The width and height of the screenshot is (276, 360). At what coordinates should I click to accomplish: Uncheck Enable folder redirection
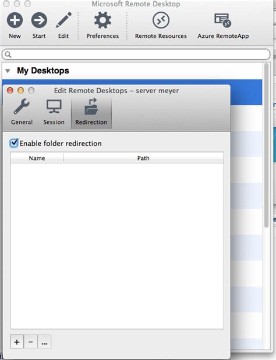pos(14,143)
